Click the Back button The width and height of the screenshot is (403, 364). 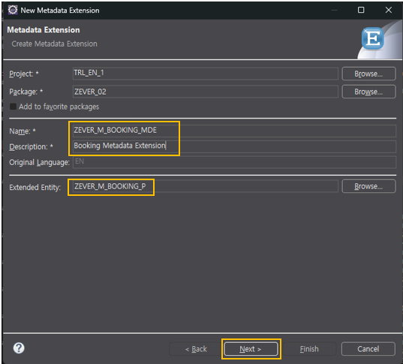click(x=196, y=349)
